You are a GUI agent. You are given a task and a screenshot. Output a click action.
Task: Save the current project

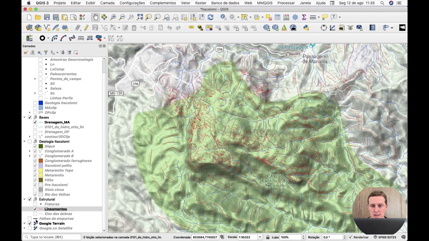[x=47, y=17]
